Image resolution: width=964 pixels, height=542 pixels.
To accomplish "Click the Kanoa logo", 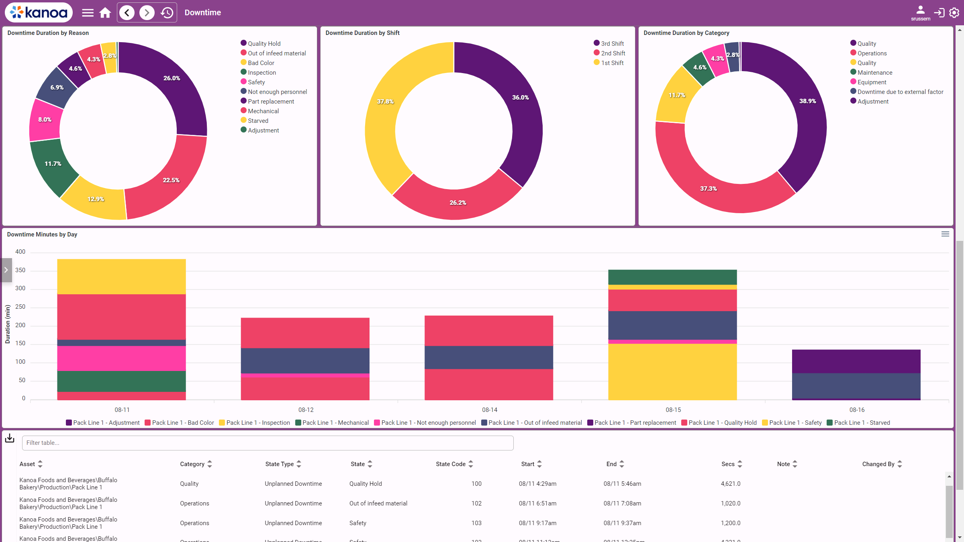I will [x=39, y=12].
